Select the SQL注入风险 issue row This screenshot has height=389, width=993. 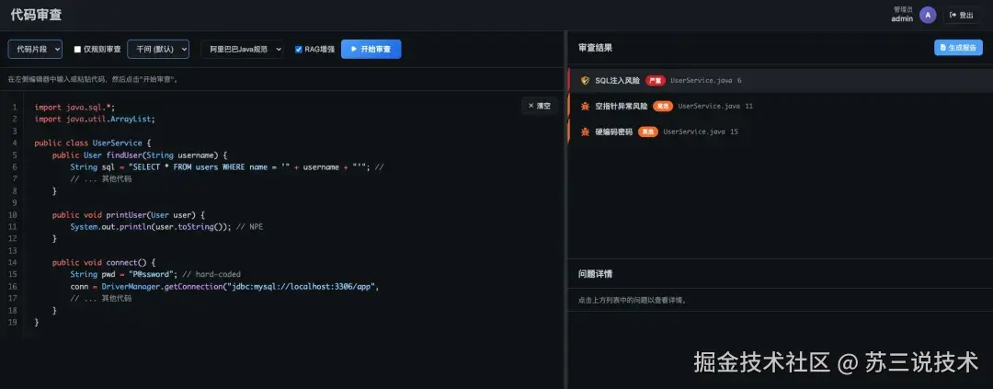tap(781, 80)
